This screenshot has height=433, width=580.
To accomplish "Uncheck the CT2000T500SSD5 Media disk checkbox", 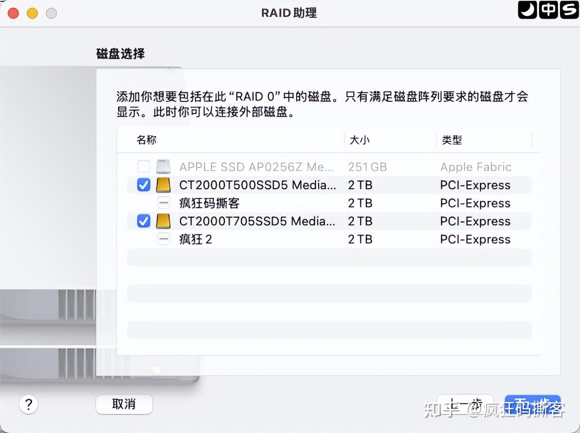I will (x=143, y=185).
